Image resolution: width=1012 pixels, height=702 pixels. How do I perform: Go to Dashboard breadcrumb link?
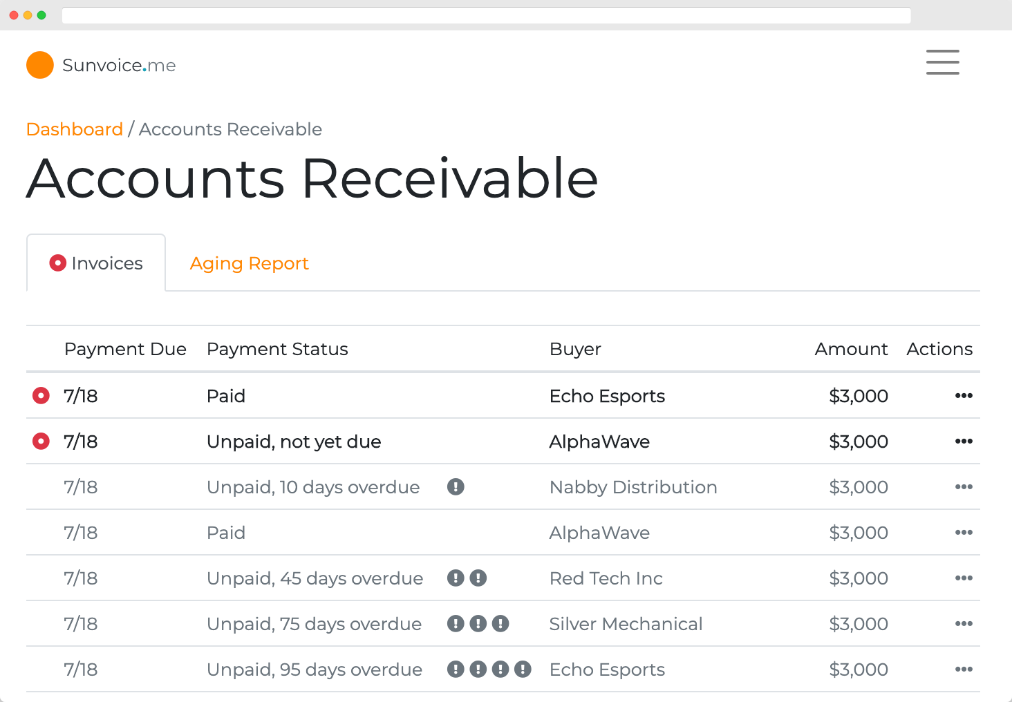[75, 129]
